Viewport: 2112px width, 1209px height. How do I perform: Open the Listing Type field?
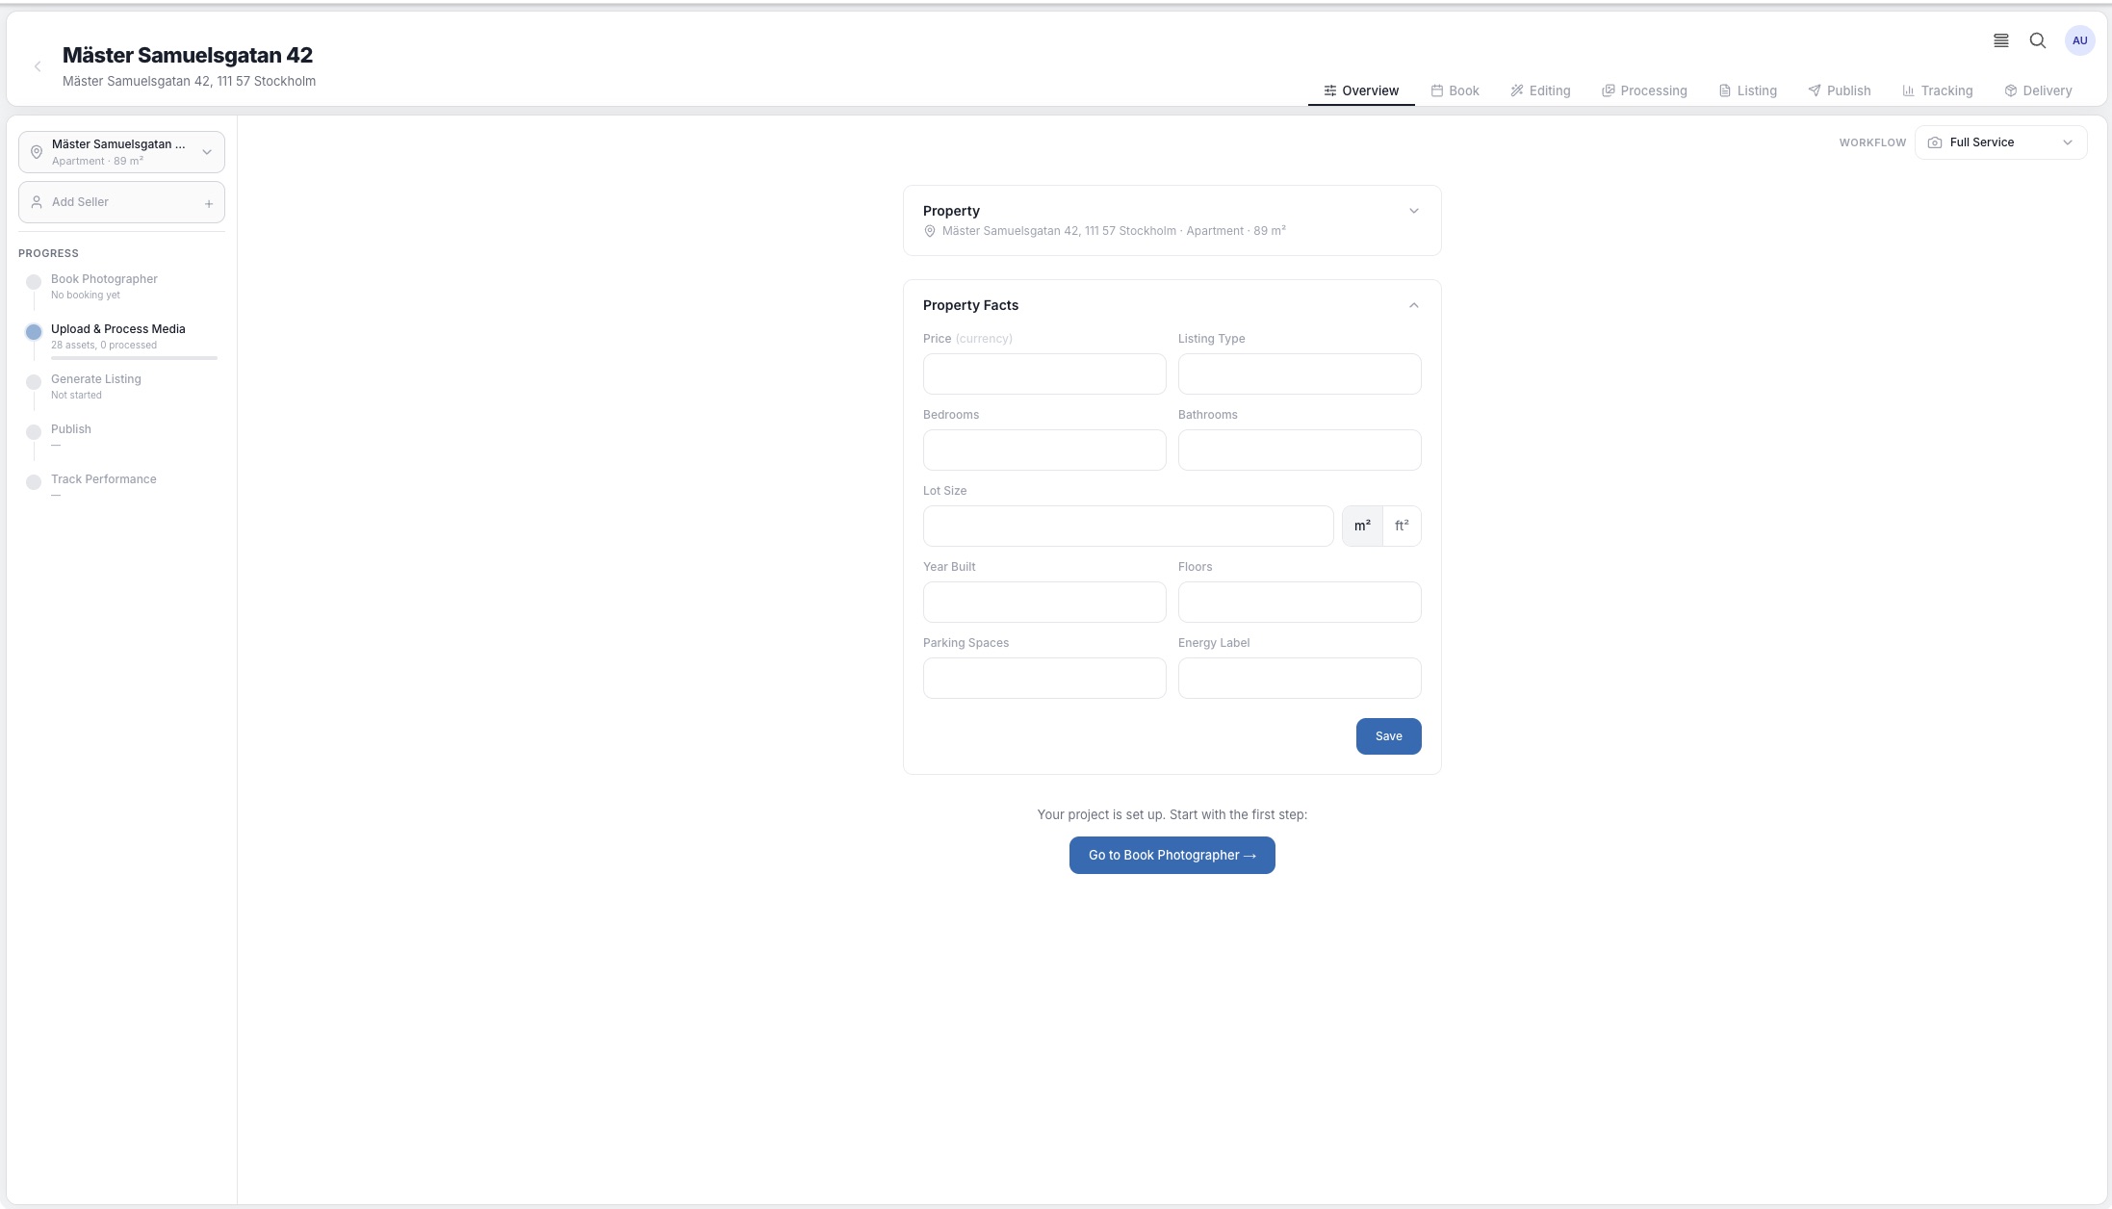pos(1300,373)
